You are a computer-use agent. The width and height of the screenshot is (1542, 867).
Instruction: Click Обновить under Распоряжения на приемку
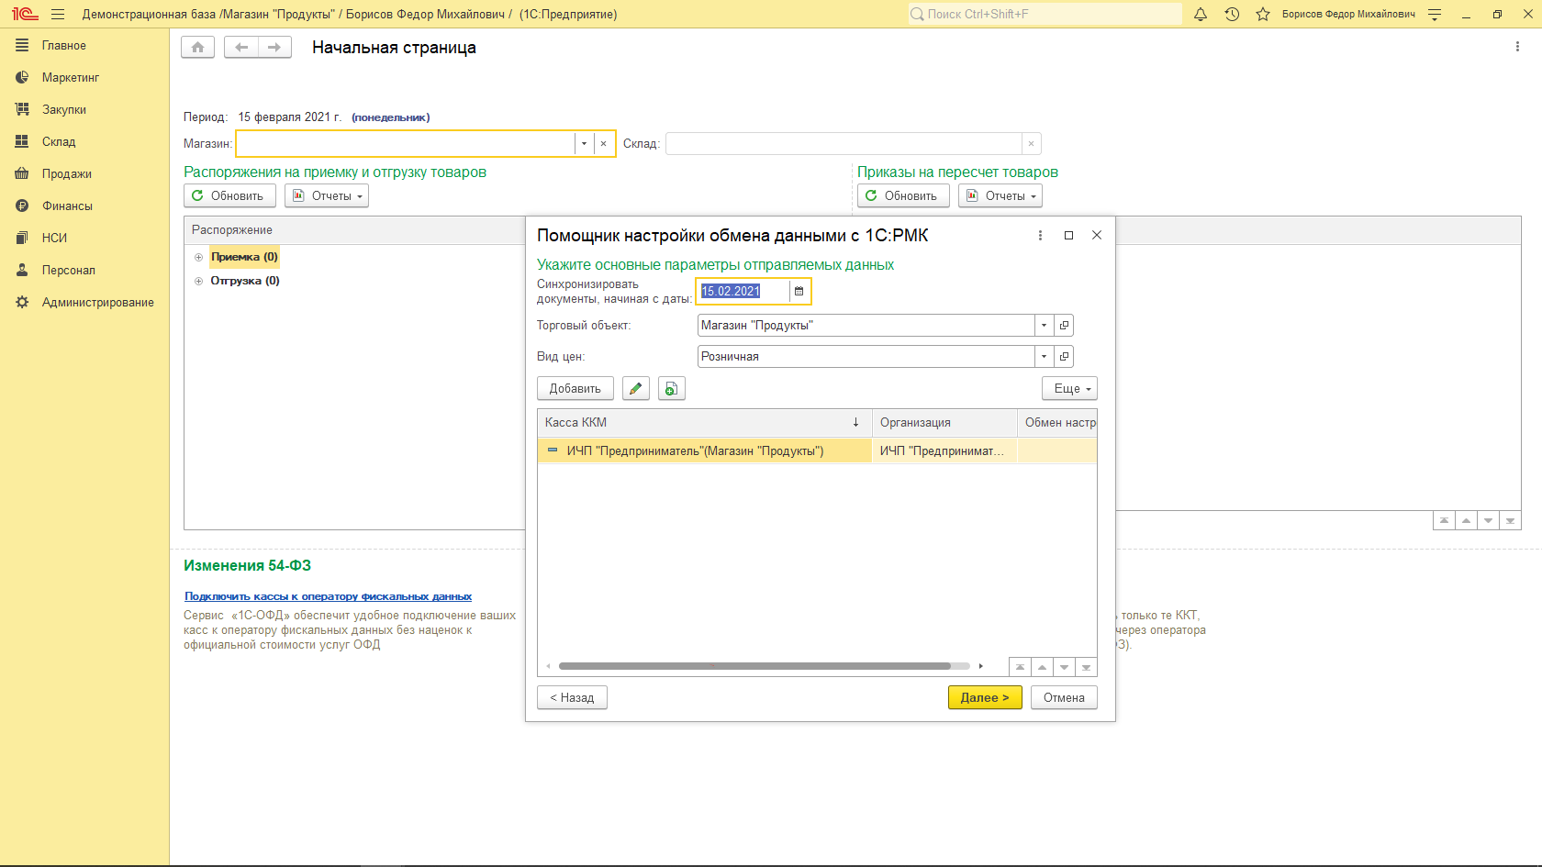[229, 195]
